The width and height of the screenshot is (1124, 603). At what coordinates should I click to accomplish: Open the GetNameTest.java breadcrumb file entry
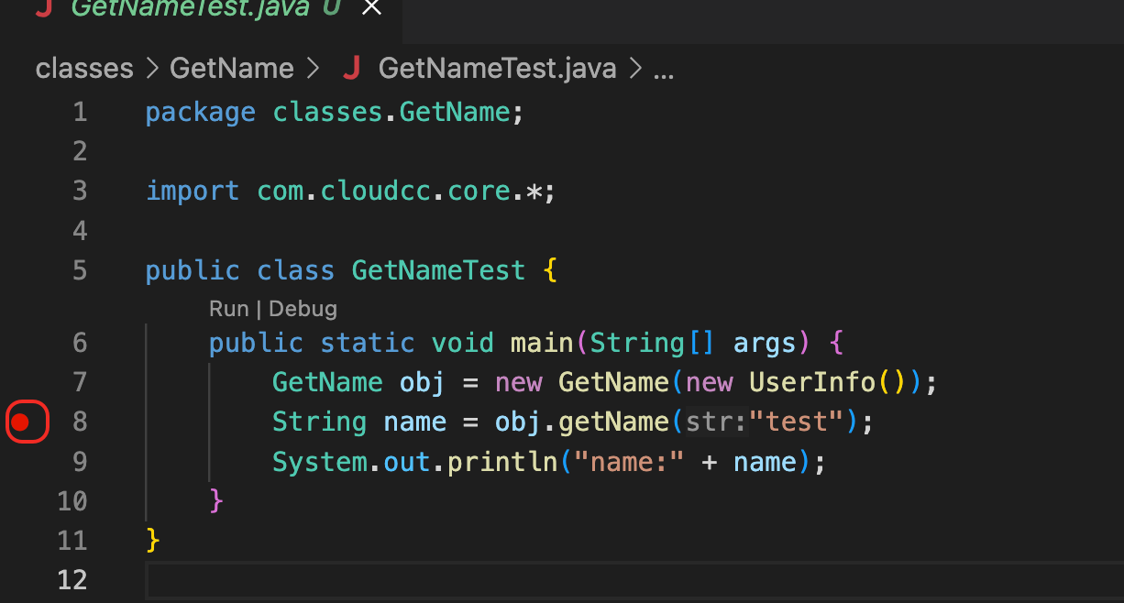(x=497, y=69)
